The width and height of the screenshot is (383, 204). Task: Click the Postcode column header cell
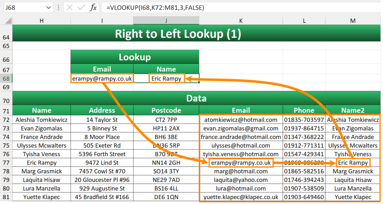tap(166, 110)
